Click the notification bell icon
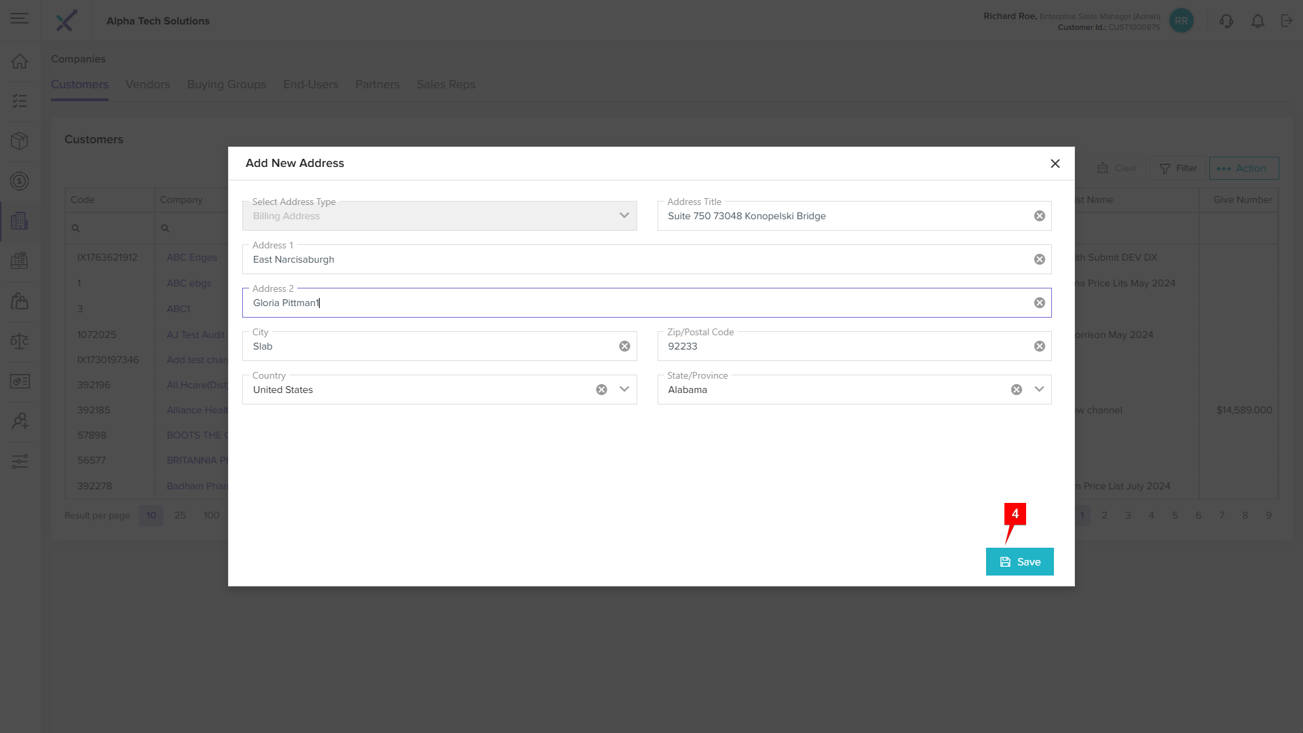This screenshot has height=733, width=1303. coord(1258,21)
